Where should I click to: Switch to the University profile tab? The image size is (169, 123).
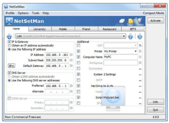point(40,29)
